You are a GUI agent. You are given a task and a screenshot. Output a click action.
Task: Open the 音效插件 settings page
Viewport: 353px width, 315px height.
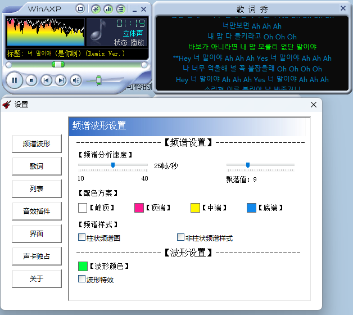tap(37, 211)
